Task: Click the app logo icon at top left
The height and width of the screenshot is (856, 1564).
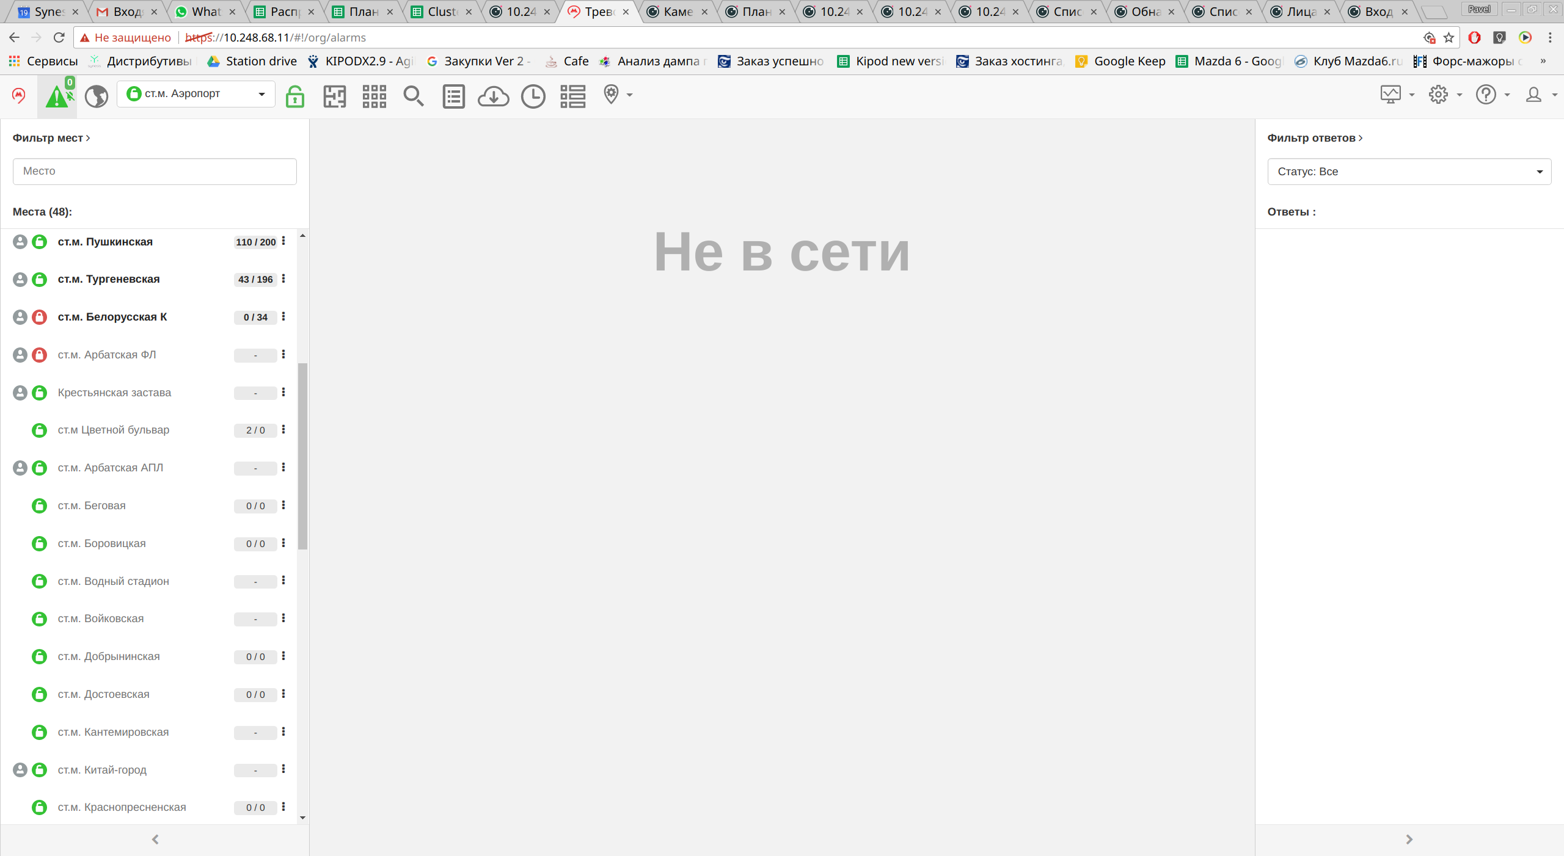Action: point(19,95)
